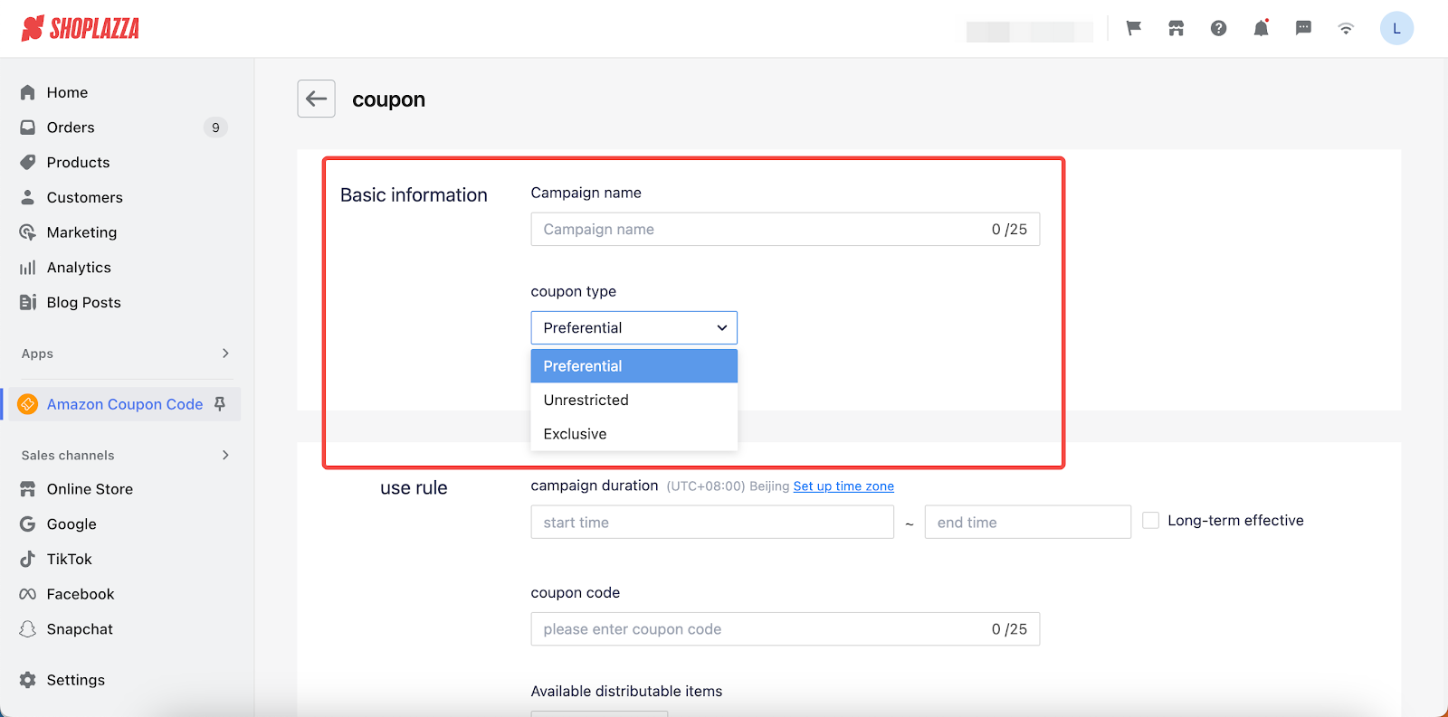Image resolution: width=1448 pixels, height=717 pixels.
Task: Follow the Set up time zone link
Action: pyautogui.click(x=843, y=486)
